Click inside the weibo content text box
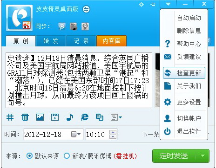The image size is (216, 168). click(x=79, y=80)
